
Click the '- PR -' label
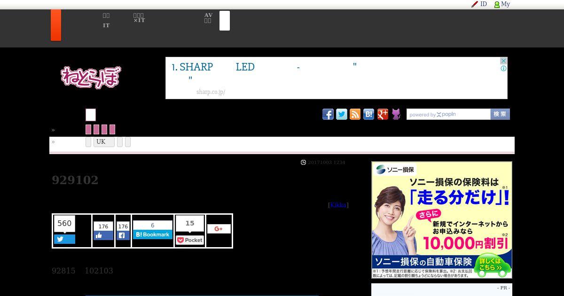pos(503,288)
